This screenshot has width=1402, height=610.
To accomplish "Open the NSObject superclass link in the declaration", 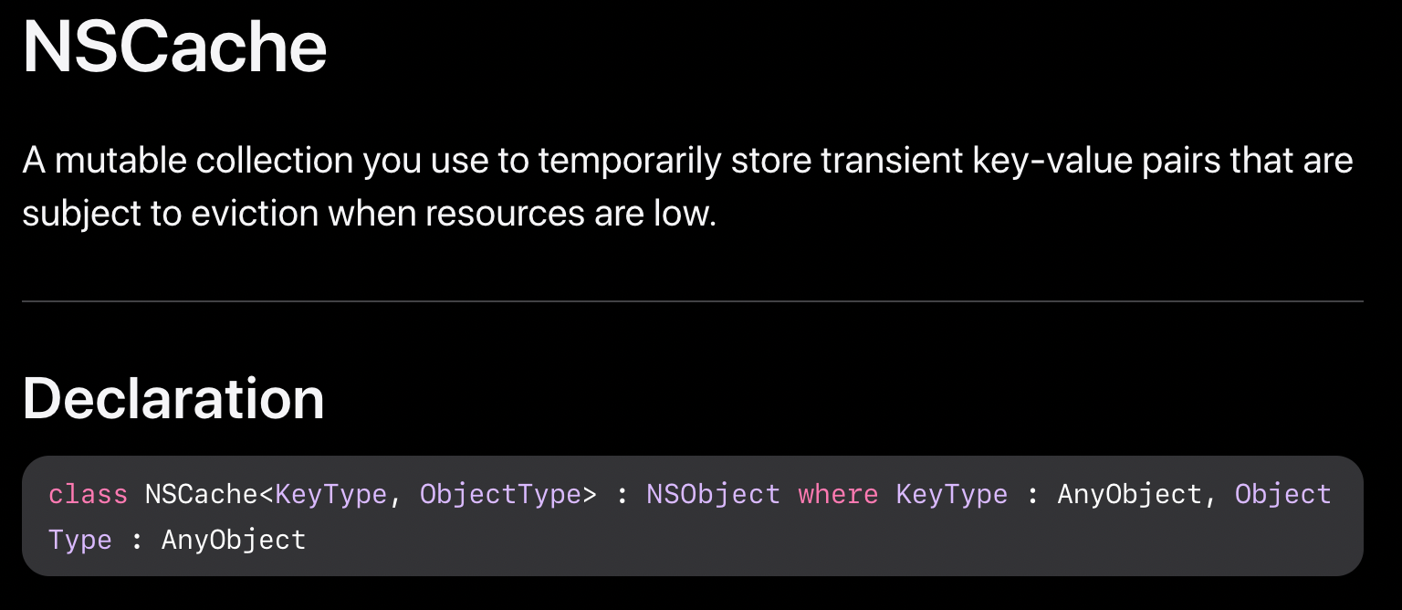I will [713, 494].
